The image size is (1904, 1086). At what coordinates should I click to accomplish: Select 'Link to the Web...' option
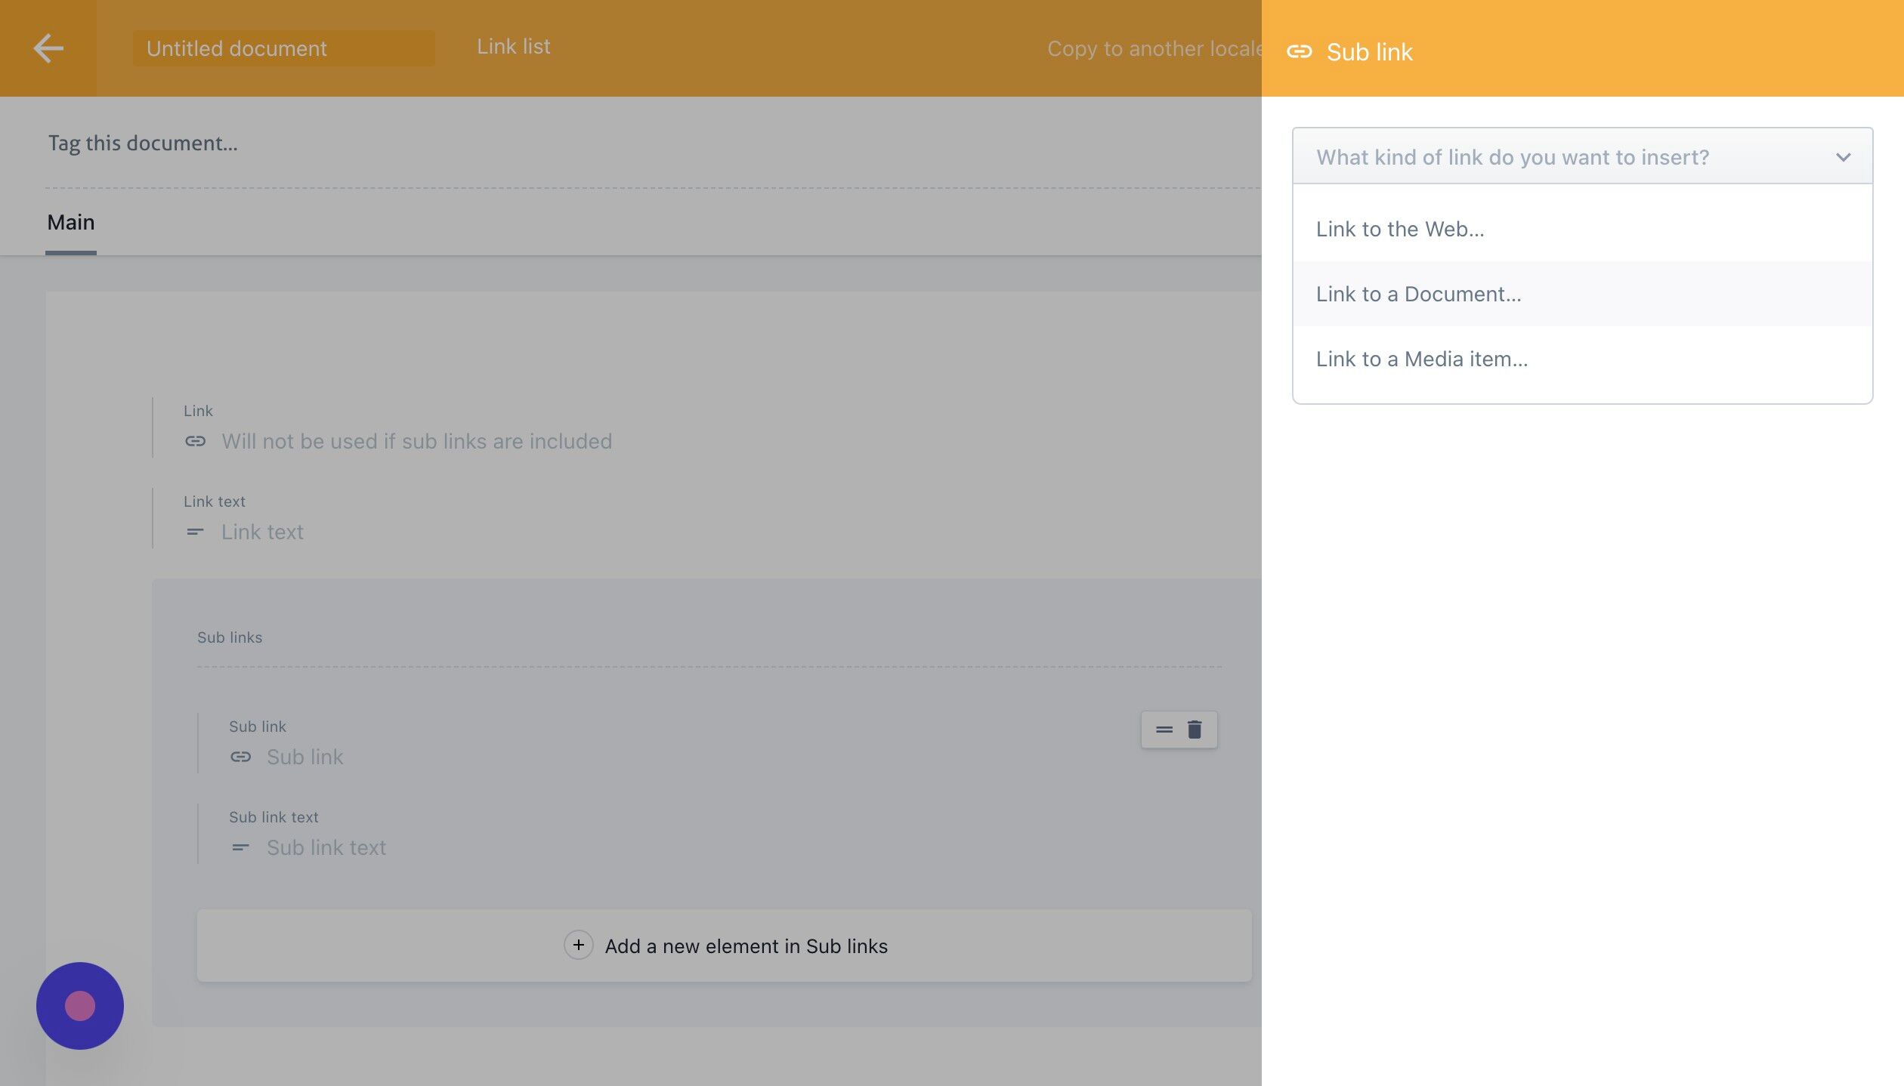[1400, 229]
